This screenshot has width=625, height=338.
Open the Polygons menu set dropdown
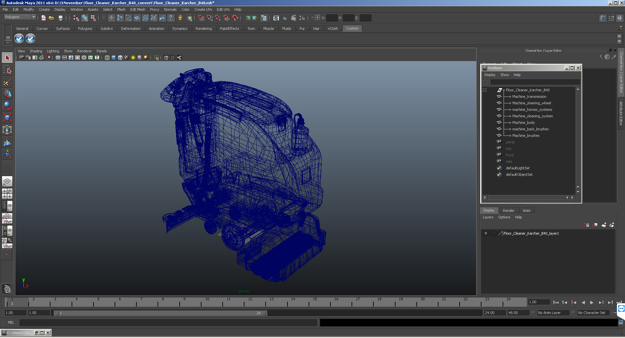click(20, 17)
